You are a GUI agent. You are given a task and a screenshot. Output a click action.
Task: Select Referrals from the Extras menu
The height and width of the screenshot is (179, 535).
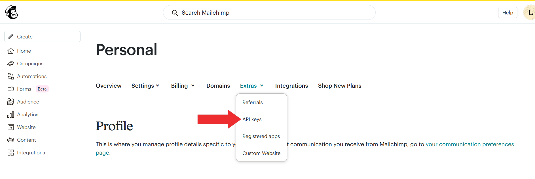point(253,102)
